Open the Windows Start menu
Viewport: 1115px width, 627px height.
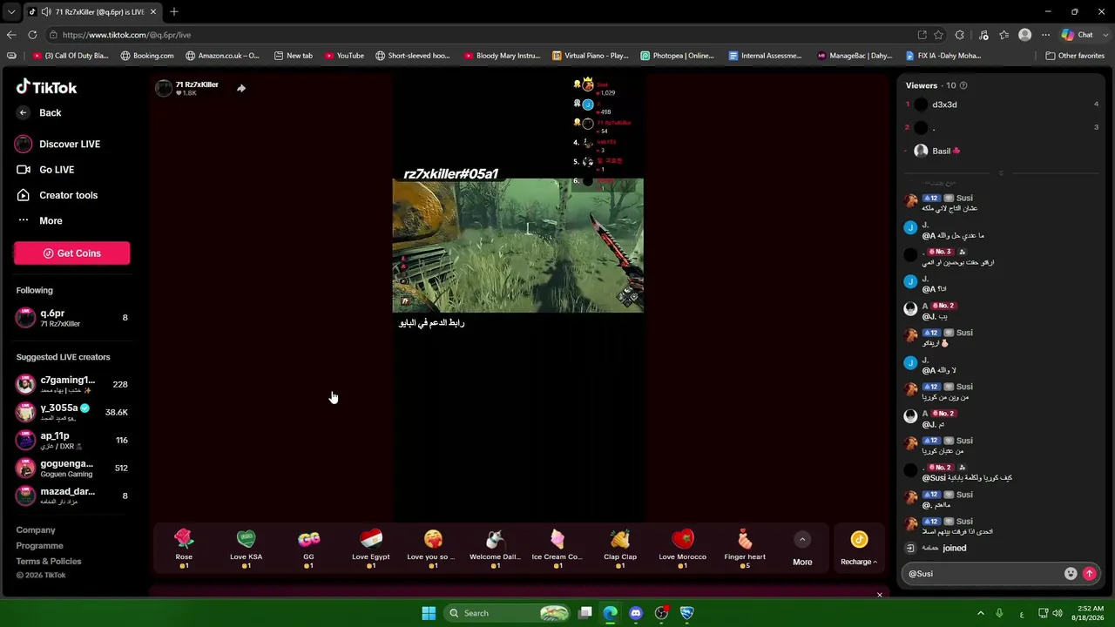coord(429,613)
